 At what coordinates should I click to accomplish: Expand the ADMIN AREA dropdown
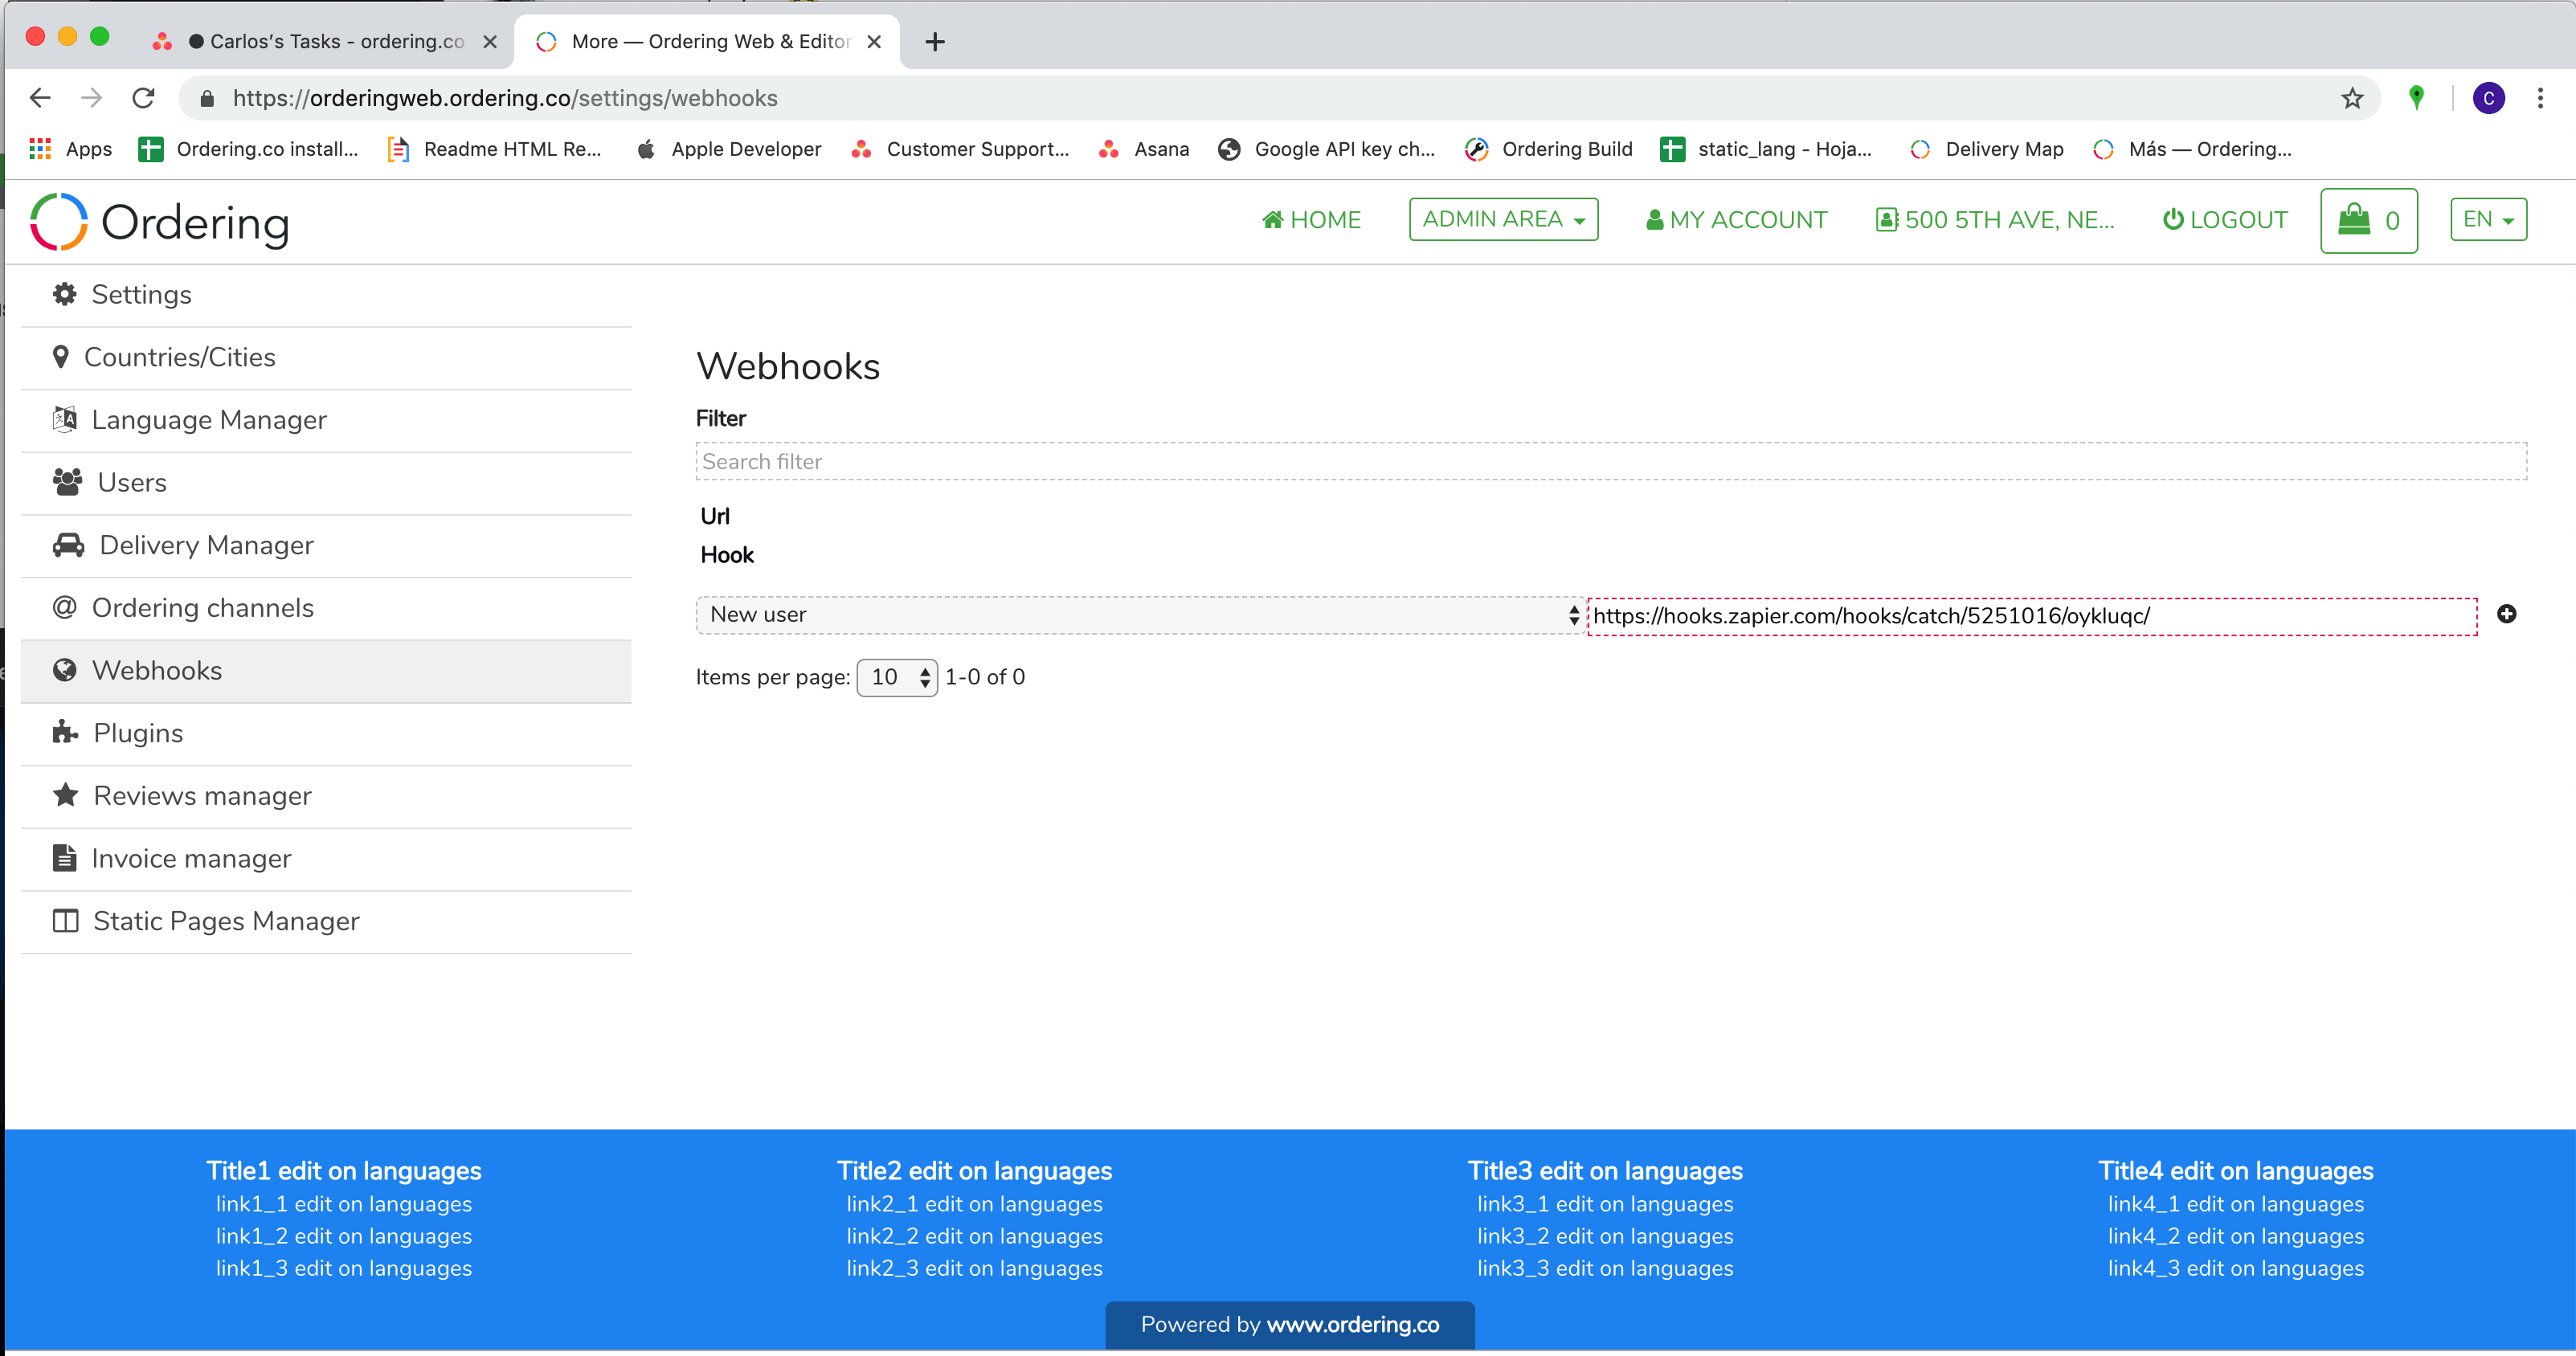pos(1503,219)
